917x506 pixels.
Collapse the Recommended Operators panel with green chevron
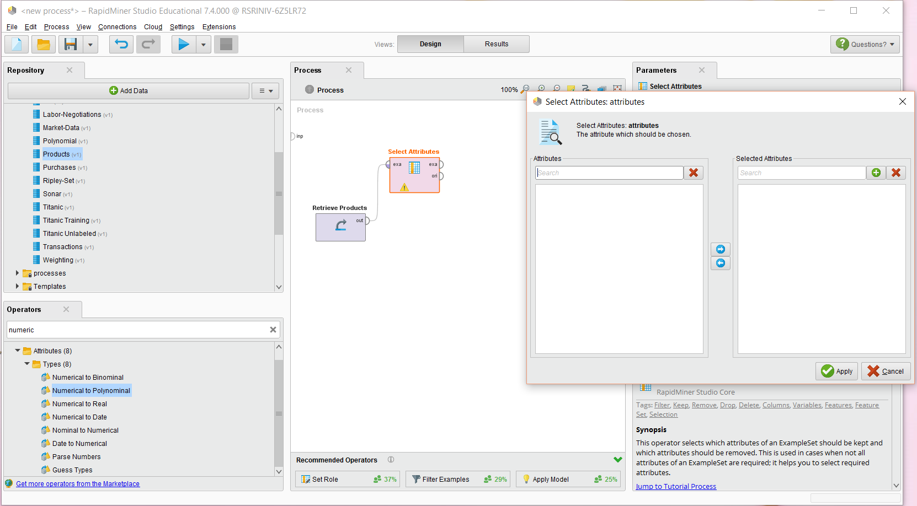coord(618,460)
